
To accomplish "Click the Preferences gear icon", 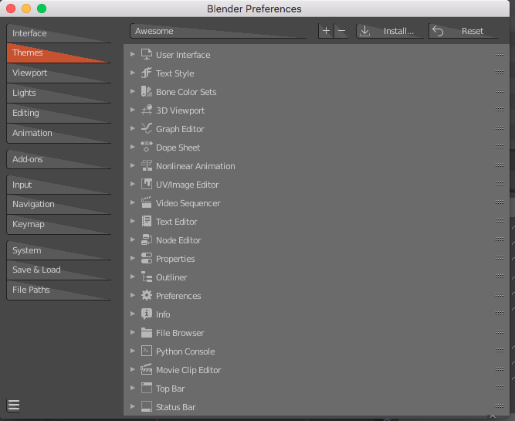I will 147,295.
